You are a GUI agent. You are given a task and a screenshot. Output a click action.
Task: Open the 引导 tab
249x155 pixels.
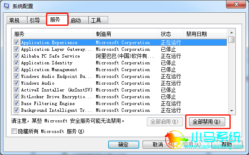point(37,20)
